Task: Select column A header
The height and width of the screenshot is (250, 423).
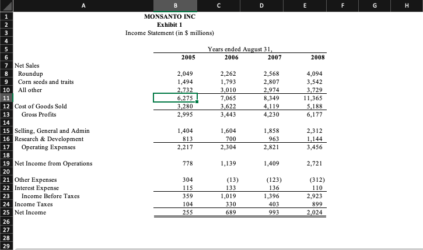Action: [83, 6]
